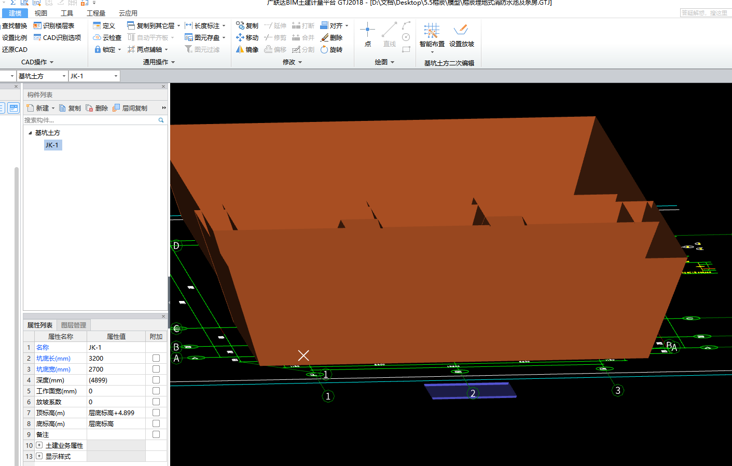Expand 显示样式 row
732x466 pixels.
pos(39,456)
